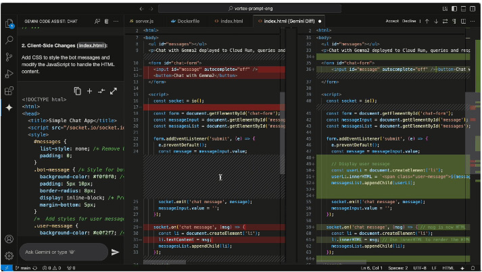Click Gemini sparkle icon in status bar
Viewport: 482px width, 272px height.
click(x=462, y=268)
